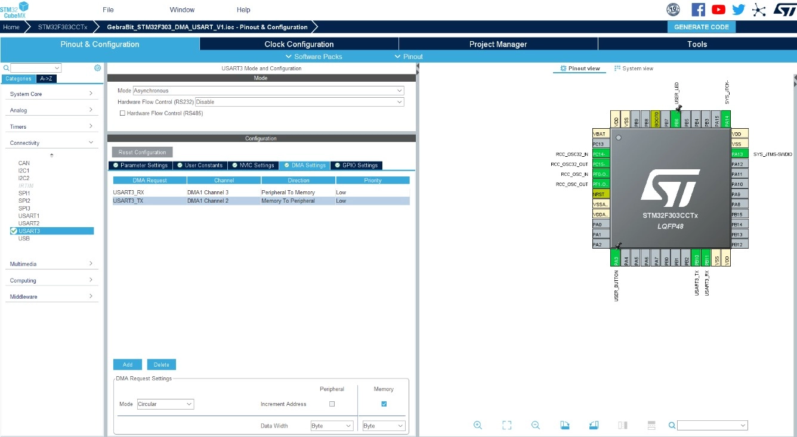Screen dimensions: 797x437
Task: Toggle Memory increment address checkbox
Action: [384, 404]
